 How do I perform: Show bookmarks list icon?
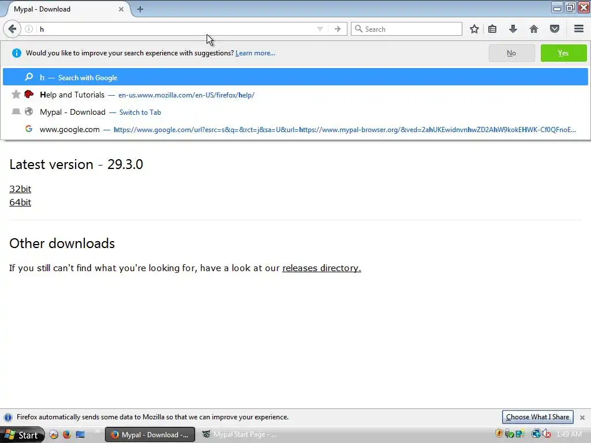[x=492, y=29]
